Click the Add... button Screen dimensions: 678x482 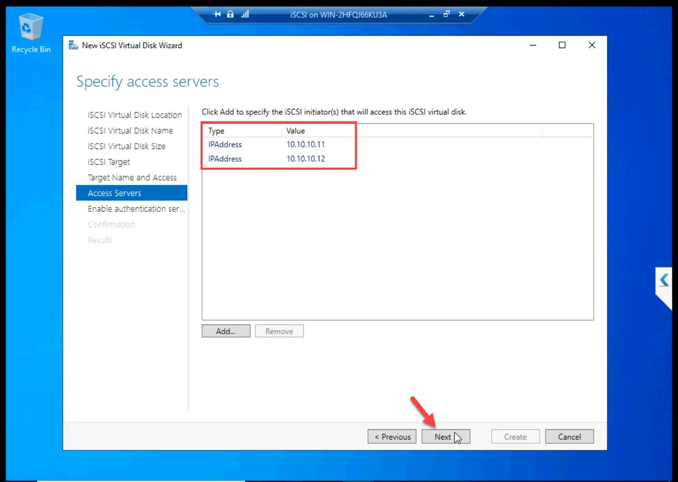click(226, 331)
